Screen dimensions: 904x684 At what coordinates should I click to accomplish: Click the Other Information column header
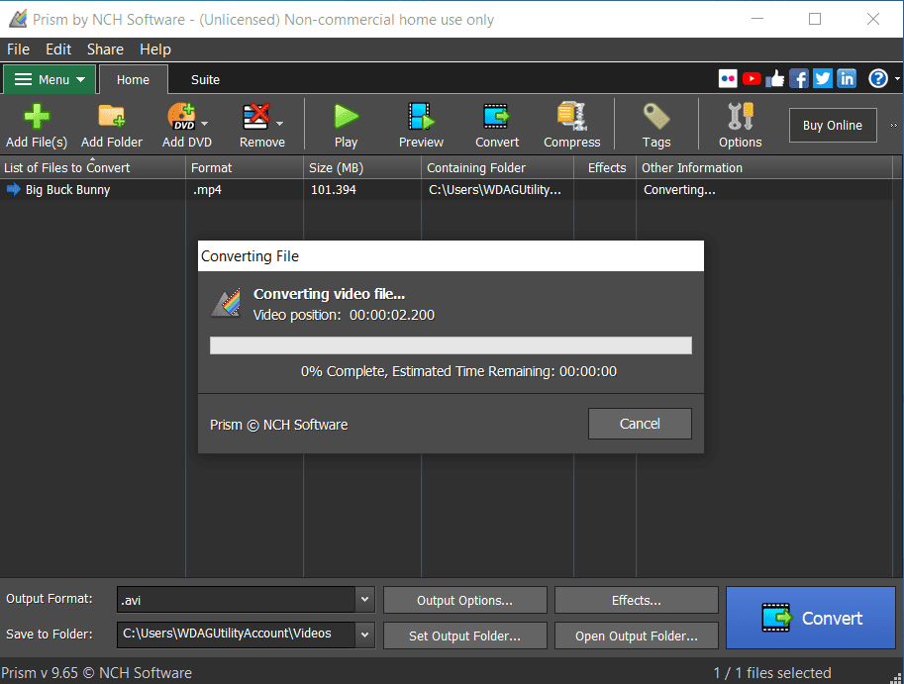point(764,167)
